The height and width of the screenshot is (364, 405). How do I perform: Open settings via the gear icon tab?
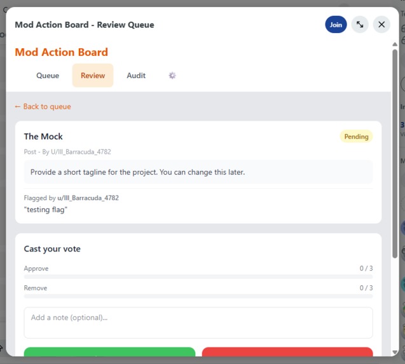tap(172, 76)
